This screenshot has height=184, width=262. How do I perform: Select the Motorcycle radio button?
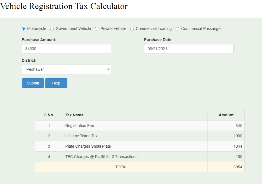click(x=23, y=29)
